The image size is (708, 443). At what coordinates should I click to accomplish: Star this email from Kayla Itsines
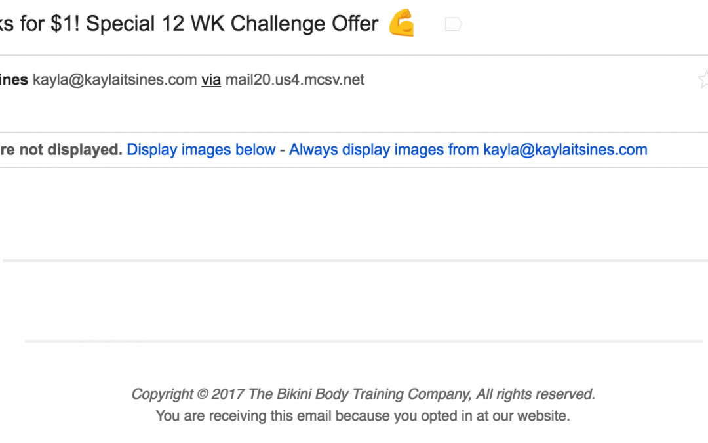[703, 79]
